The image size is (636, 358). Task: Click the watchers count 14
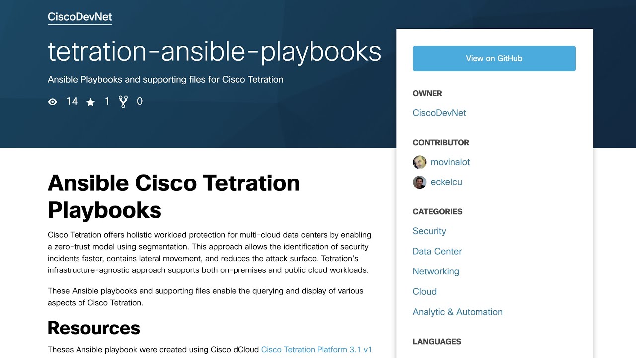(72, 102)
